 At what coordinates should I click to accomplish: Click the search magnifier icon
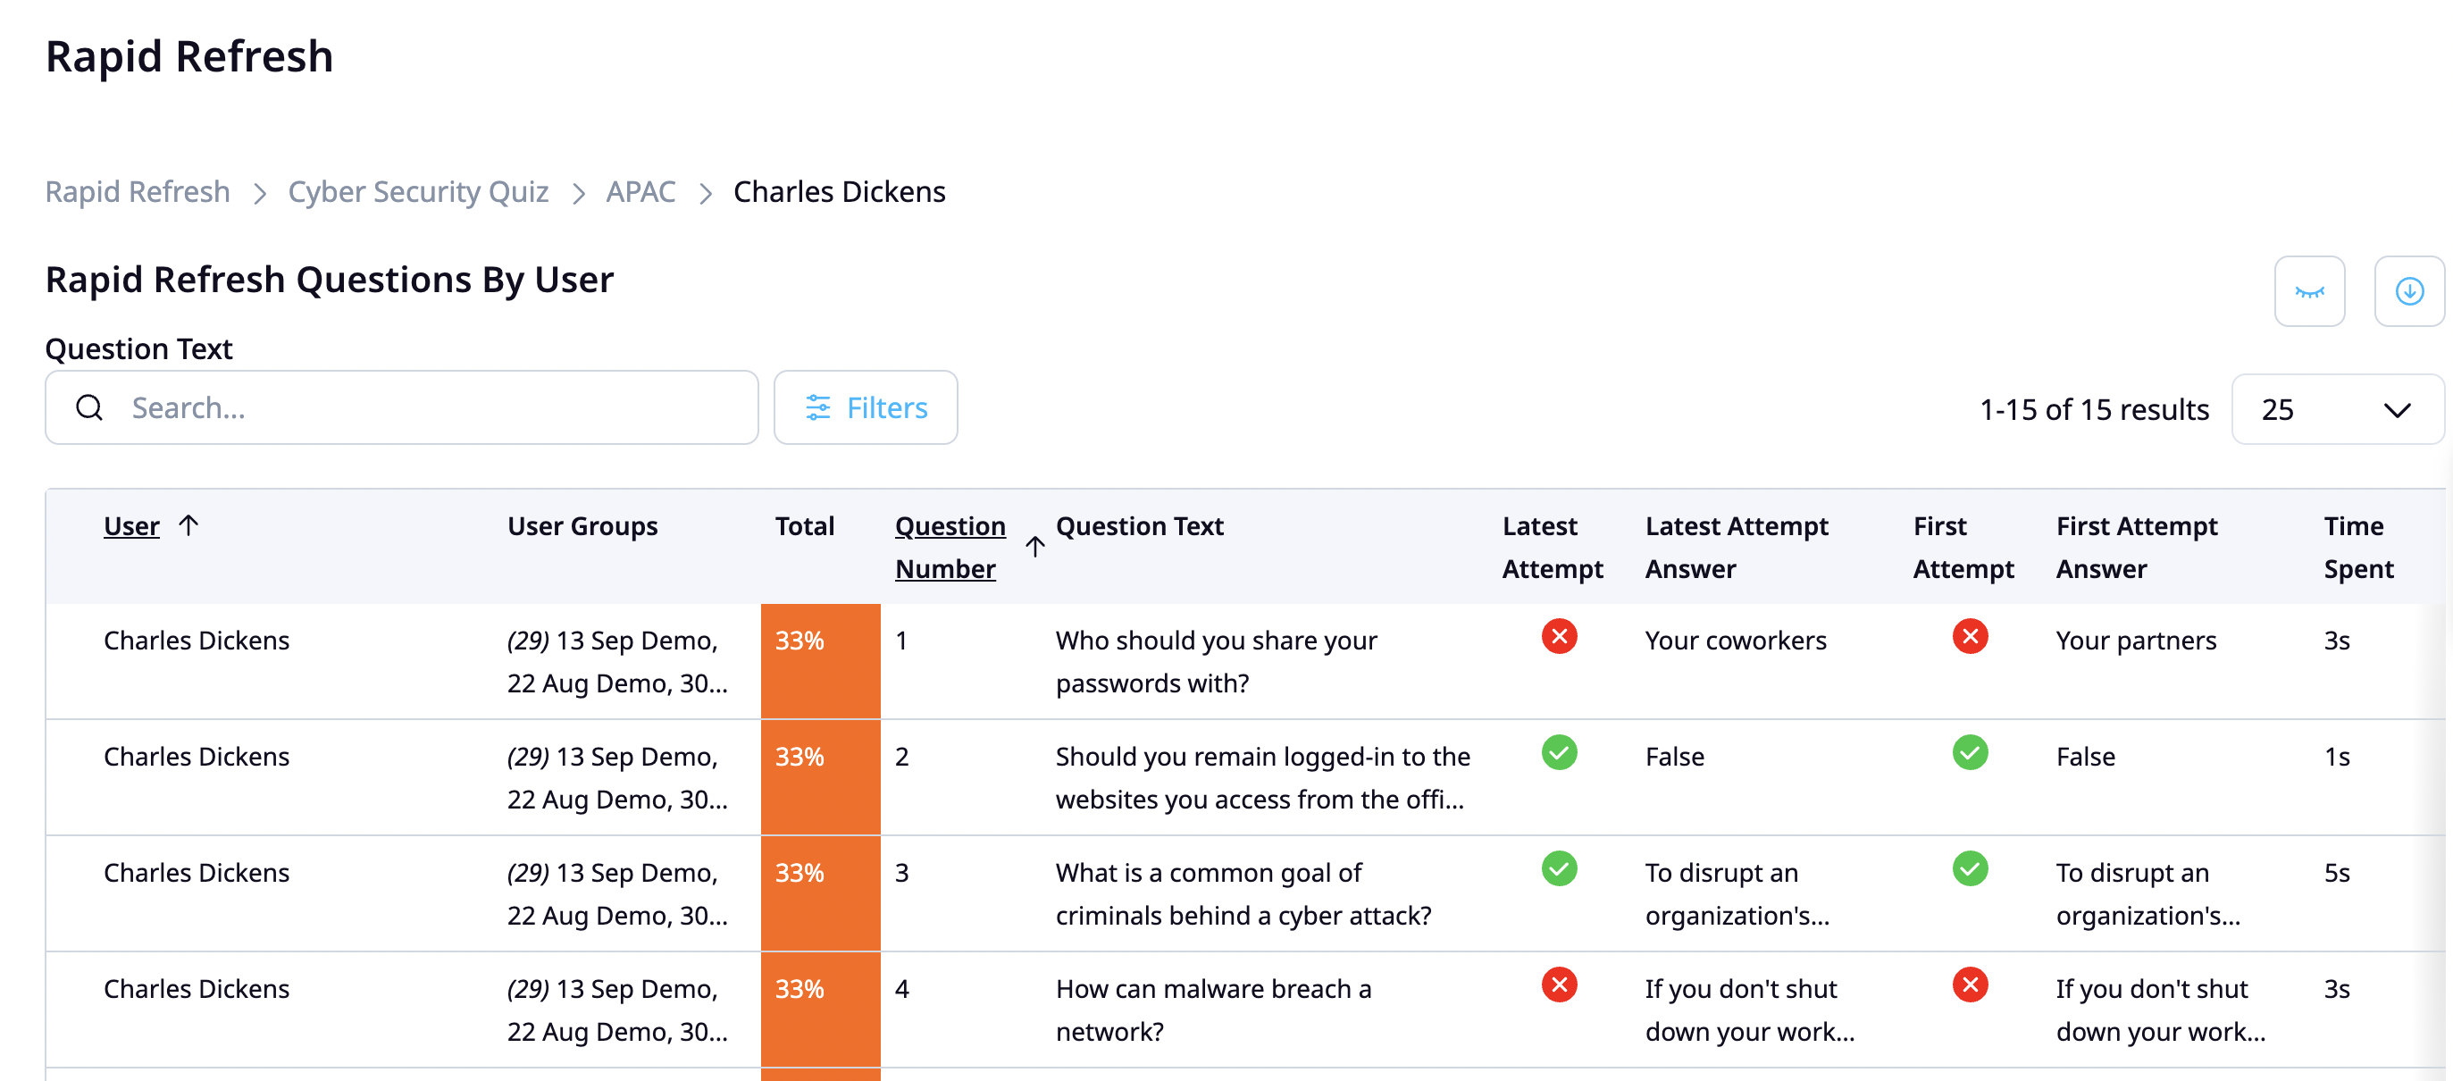pyautogui.click(x=89, y=407)
